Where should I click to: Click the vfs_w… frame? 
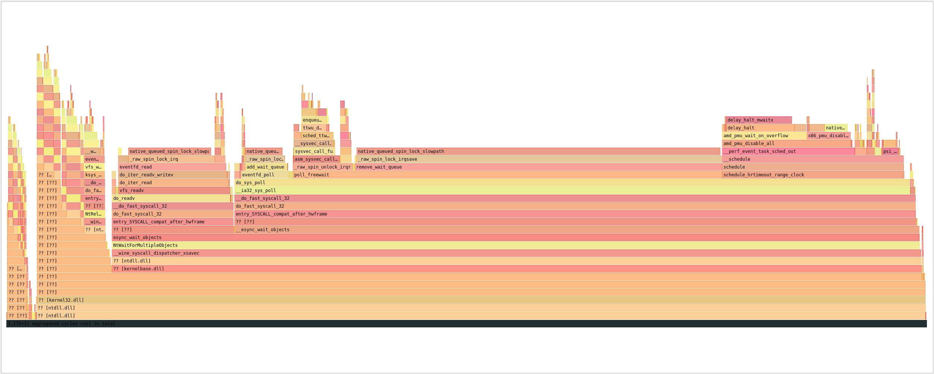coord(94,167)
